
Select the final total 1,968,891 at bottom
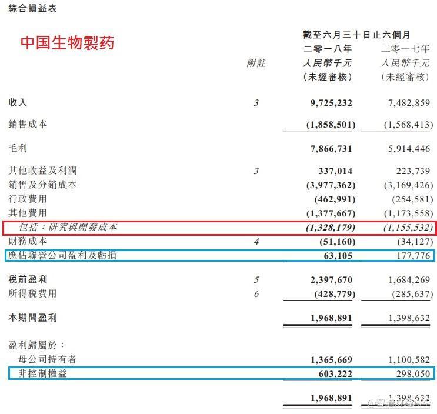coord(331,398)
